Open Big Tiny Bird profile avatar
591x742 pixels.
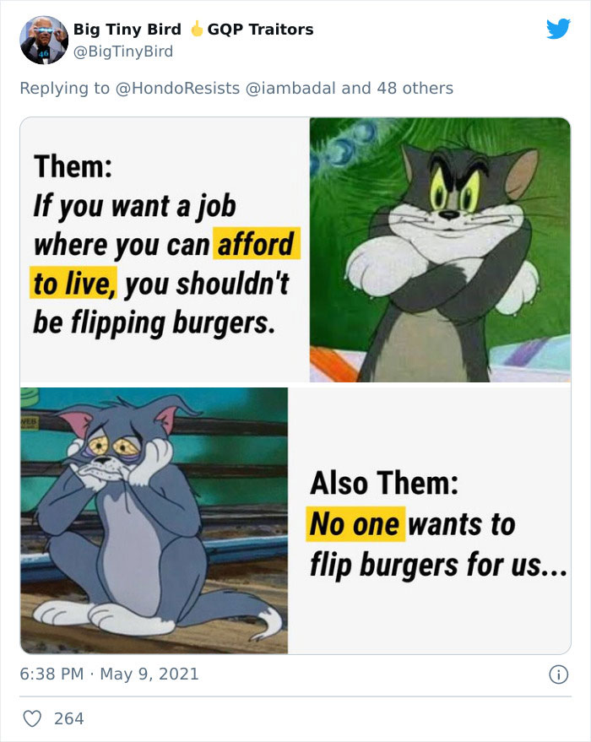tap(44, 40)
